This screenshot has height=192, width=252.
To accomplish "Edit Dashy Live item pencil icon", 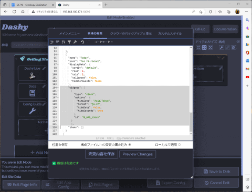I will point(44,68).
